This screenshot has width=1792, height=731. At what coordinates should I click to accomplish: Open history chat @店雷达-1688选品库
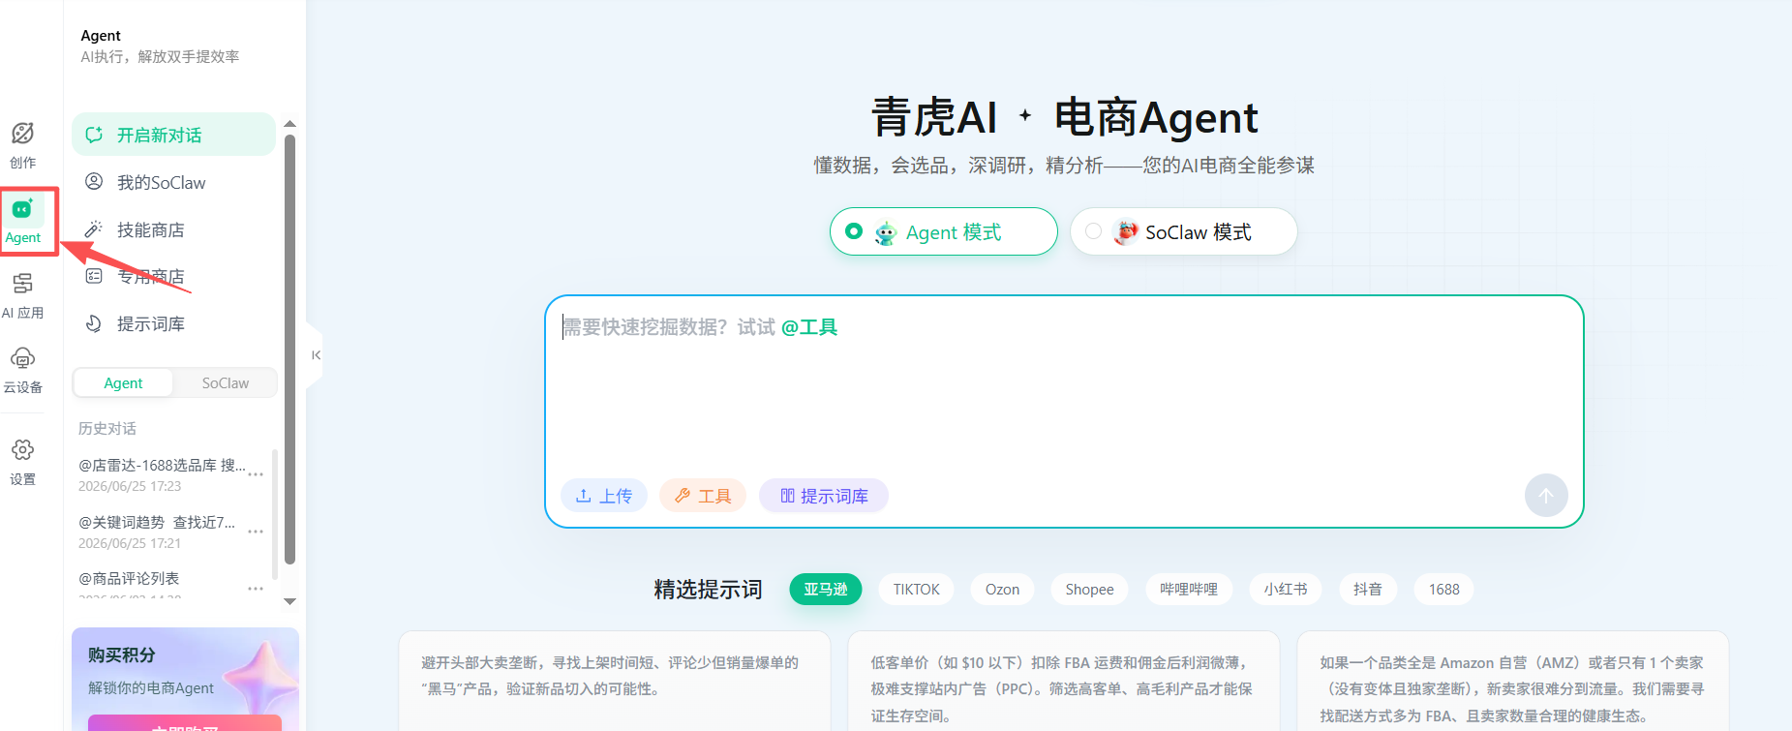(161, 474)
